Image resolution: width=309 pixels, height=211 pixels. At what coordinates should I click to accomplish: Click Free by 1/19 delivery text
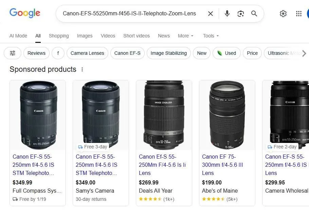(29, 199)
